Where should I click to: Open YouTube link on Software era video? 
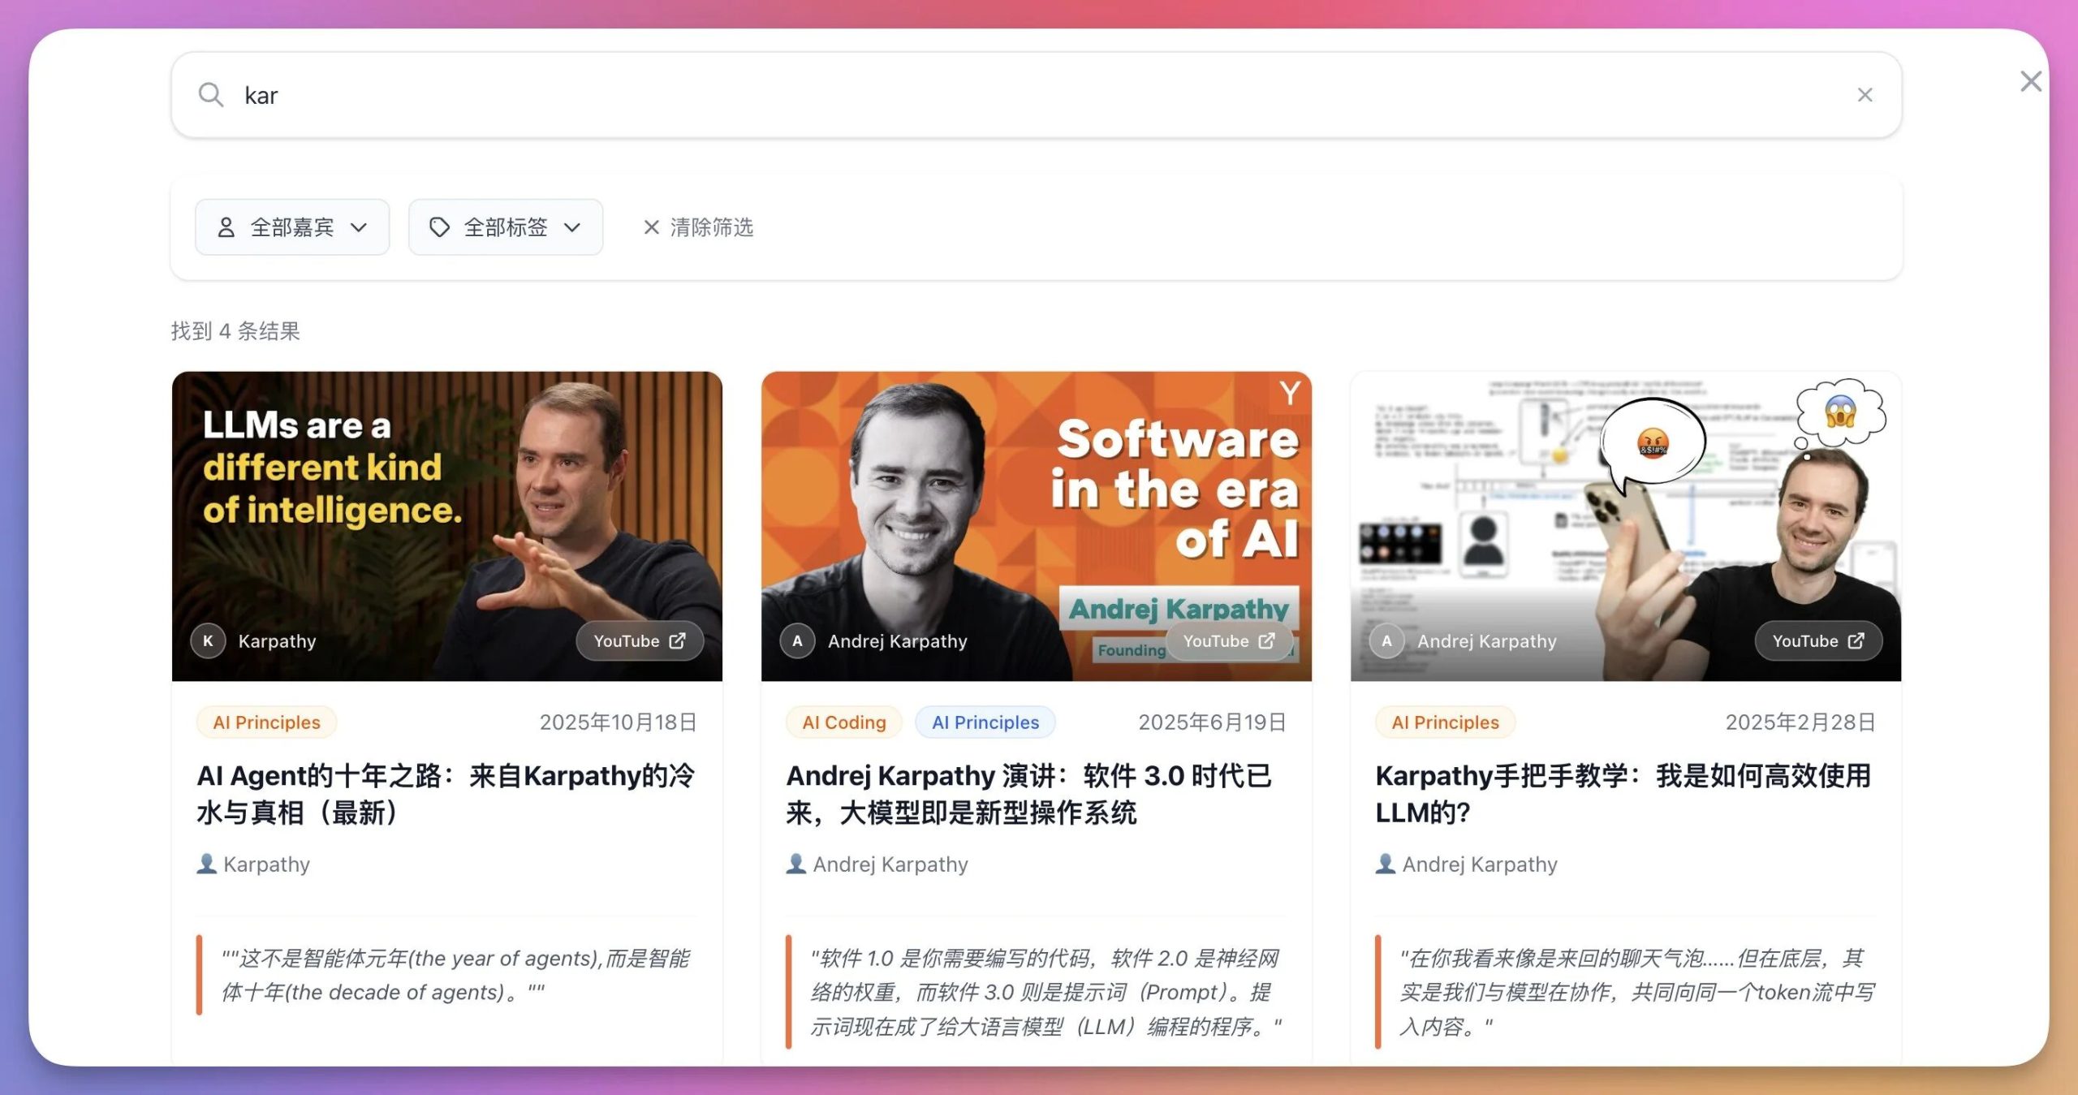click(x=1228, y=641)
